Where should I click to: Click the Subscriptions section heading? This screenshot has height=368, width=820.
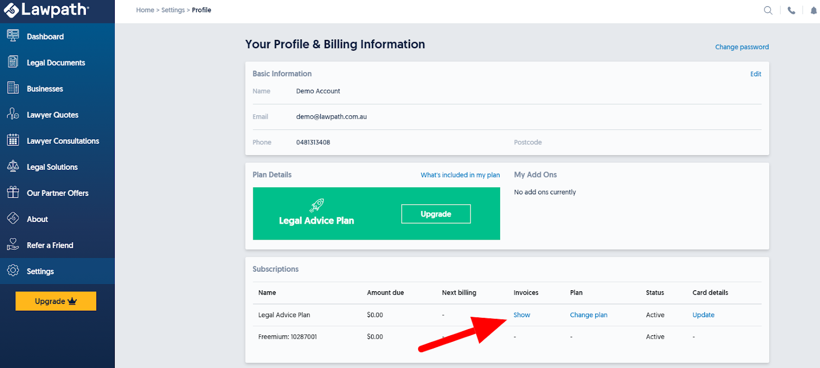(275, 269)
